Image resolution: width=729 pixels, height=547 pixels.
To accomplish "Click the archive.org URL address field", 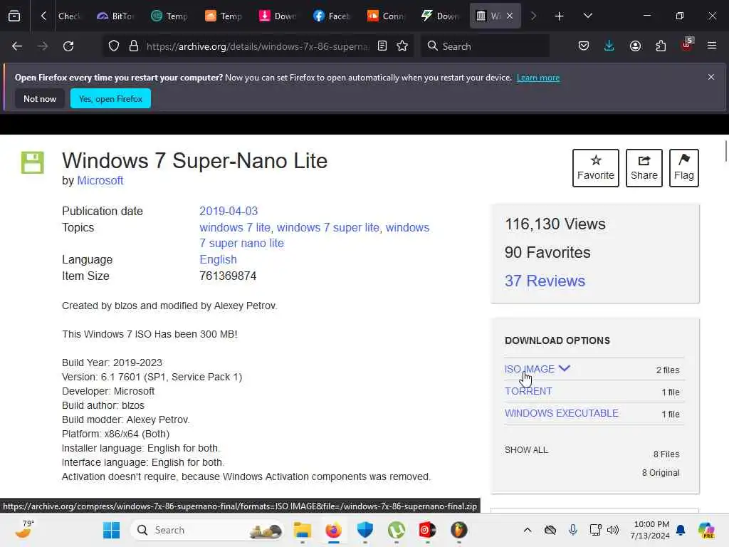I will pos(258,46).
